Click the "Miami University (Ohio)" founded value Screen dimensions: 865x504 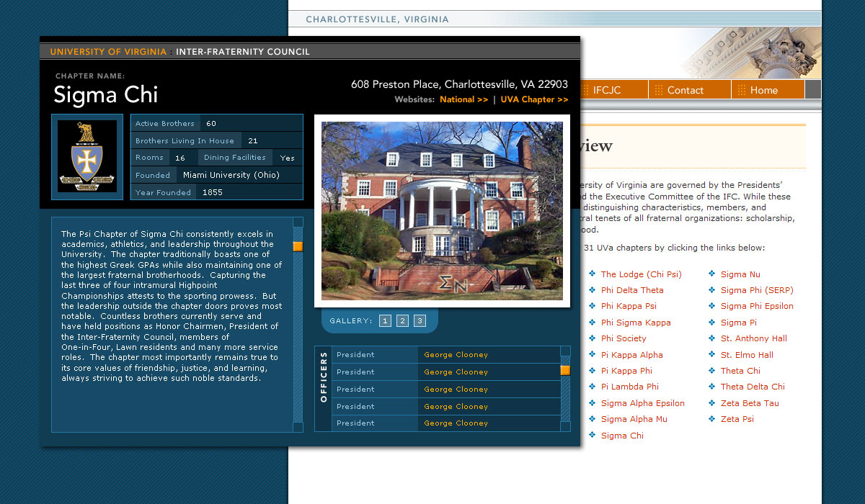coord(231,175)
